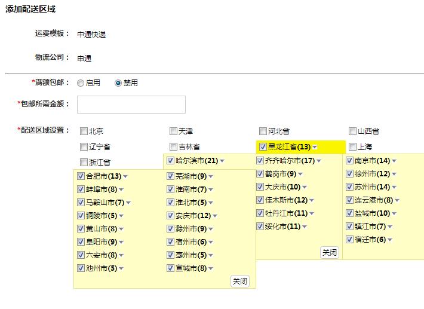Open the 合肥市 dropdown arrow
This screenshot has height=309, width=424.
click(125, 177)
